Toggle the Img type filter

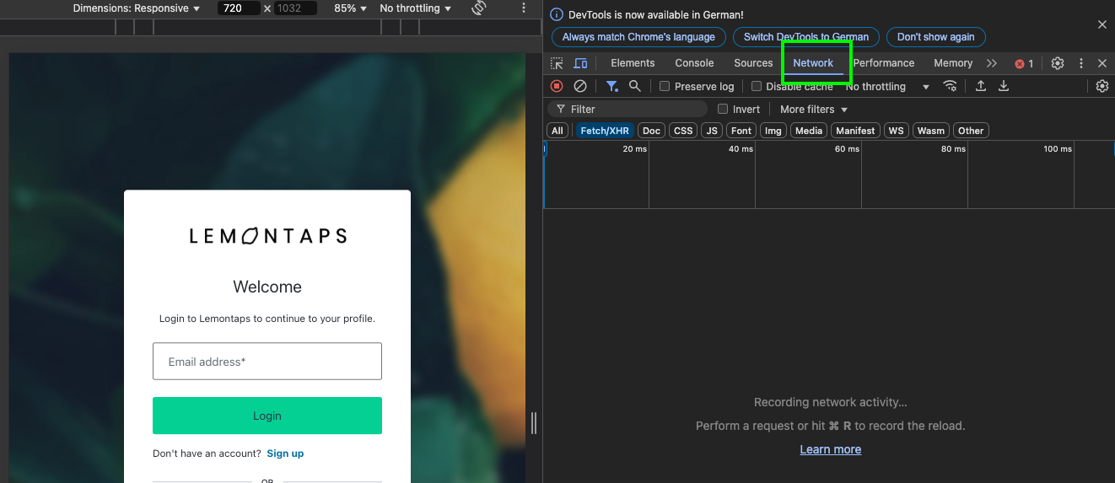[x=773, y=131]
